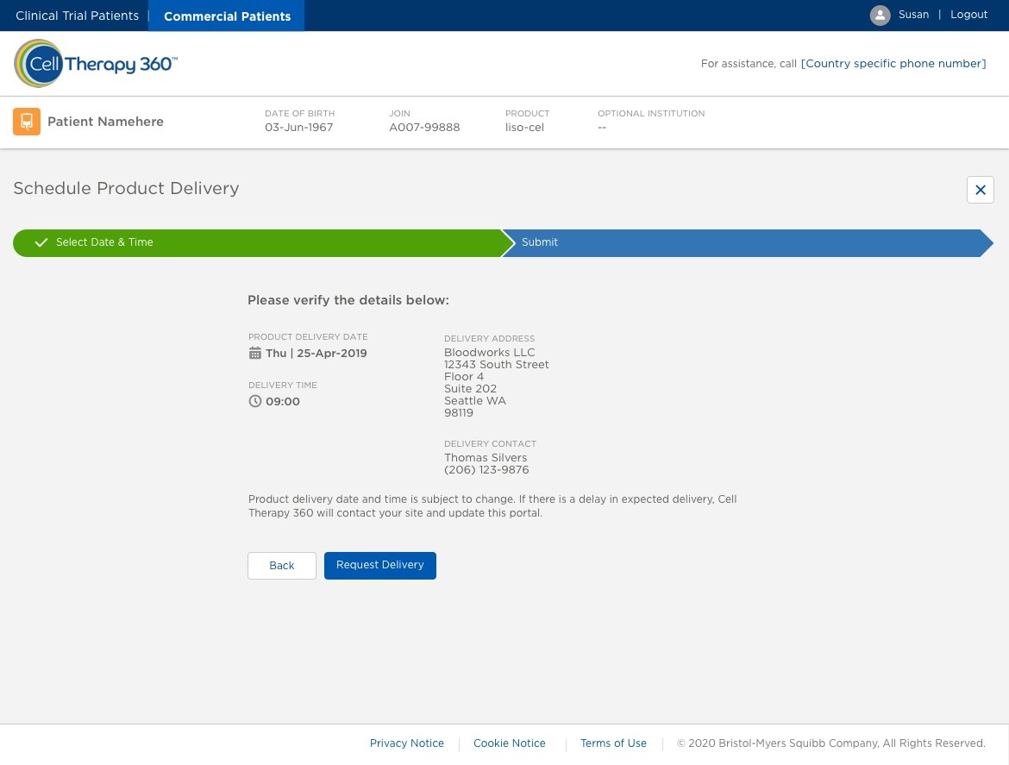This screenshot has height=765, width=1009.
Task: Go back with the Back button
Action: tap(282, 566)
